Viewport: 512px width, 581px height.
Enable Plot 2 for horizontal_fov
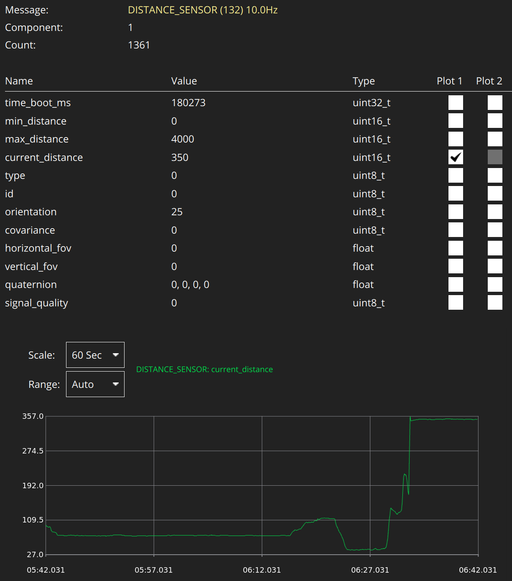pos(495,248)
